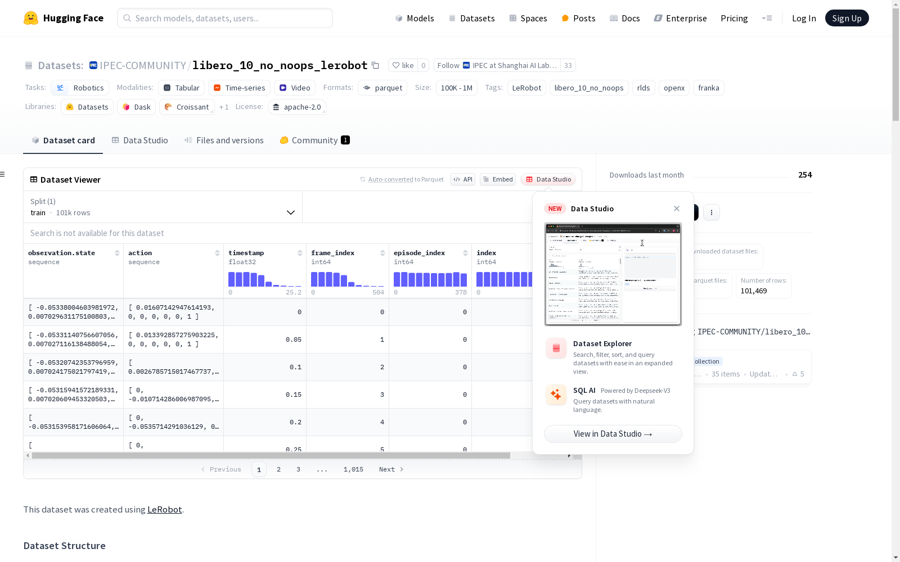
Task: Click the View in Data Studio button
Action: 613,434
